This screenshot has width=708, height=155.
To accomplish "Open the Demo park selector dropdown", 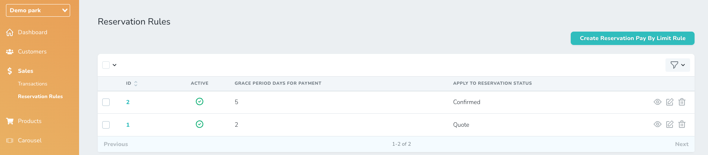I will tap(38, 10).
